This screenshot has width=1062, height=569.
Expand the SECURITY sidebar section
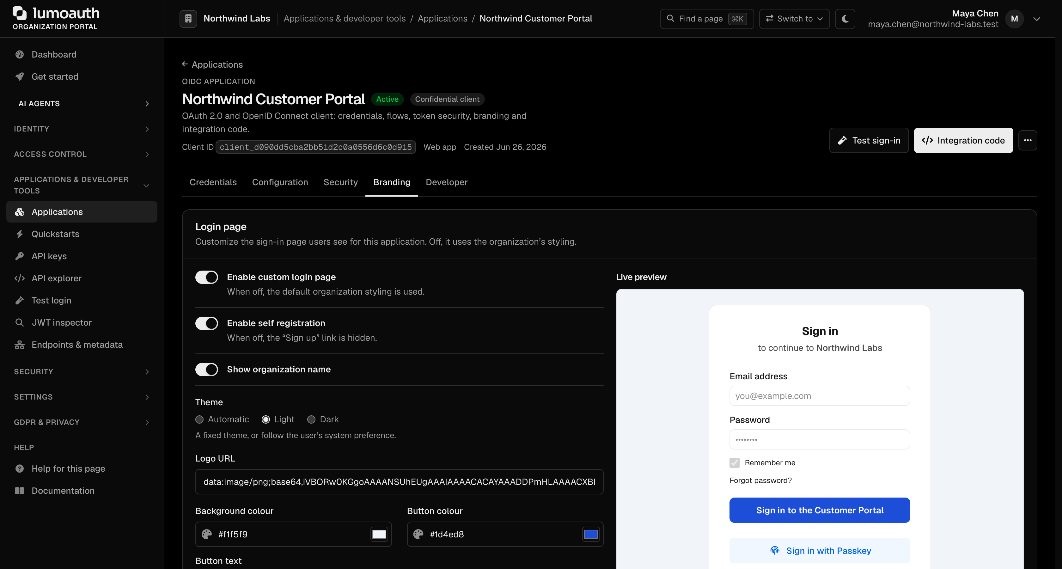click(82, 371)
